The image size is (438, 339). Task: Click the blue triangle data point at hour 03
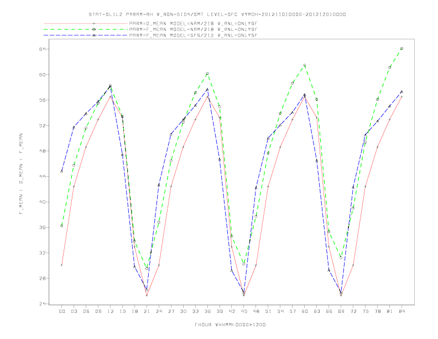coord(74,127)
